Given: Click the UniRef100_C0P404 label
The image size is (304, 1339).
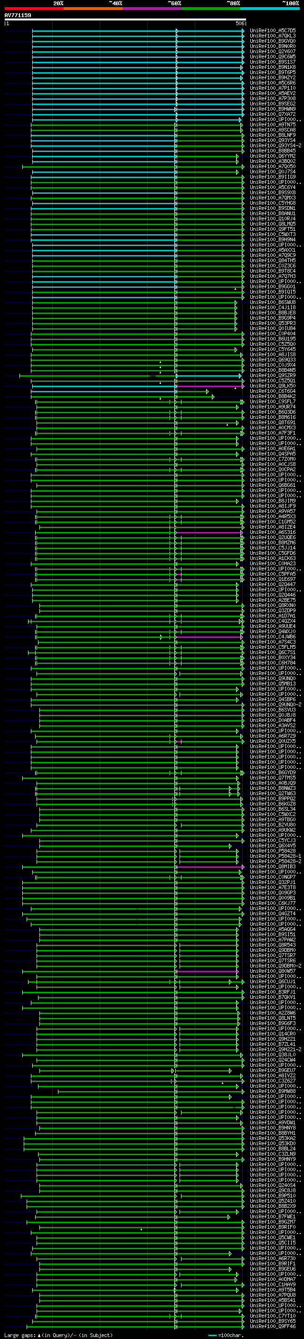Looking at the screenshot, I should pyautogui.click(x=273, y=333).
